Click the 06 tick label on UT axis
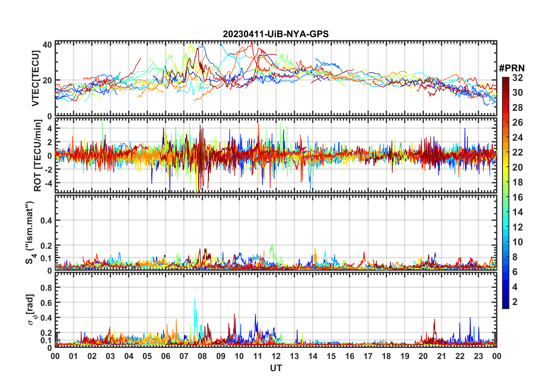 (x=165, y=356)
